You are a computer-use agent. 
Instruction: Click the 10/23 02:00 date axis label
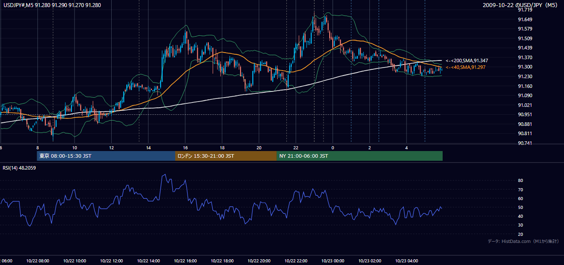tap(370, 261)
